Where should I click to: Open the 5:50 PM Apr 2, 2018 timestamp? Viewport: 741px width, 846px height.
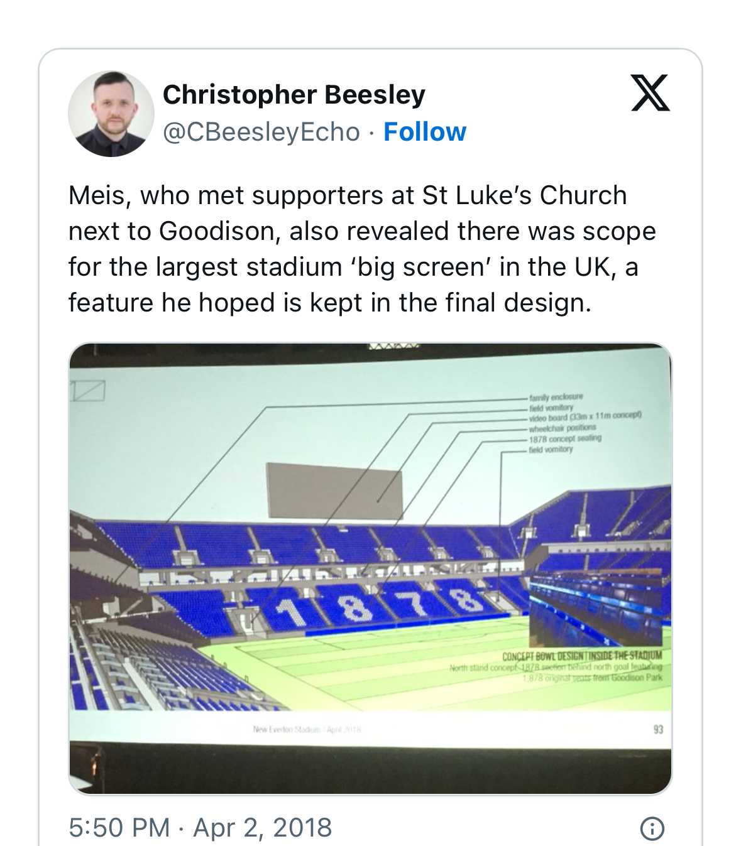pos(200,828)
